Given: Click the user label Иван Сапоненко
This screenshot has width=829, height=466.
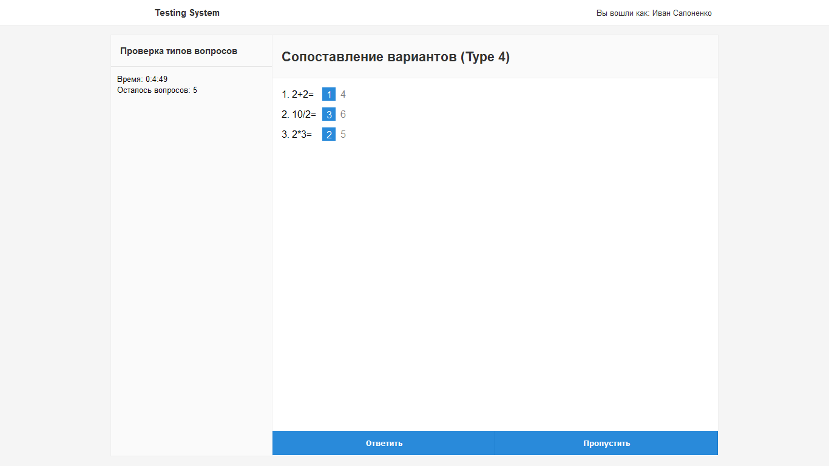Looking at the screenshot, I should tap(682, 13).
